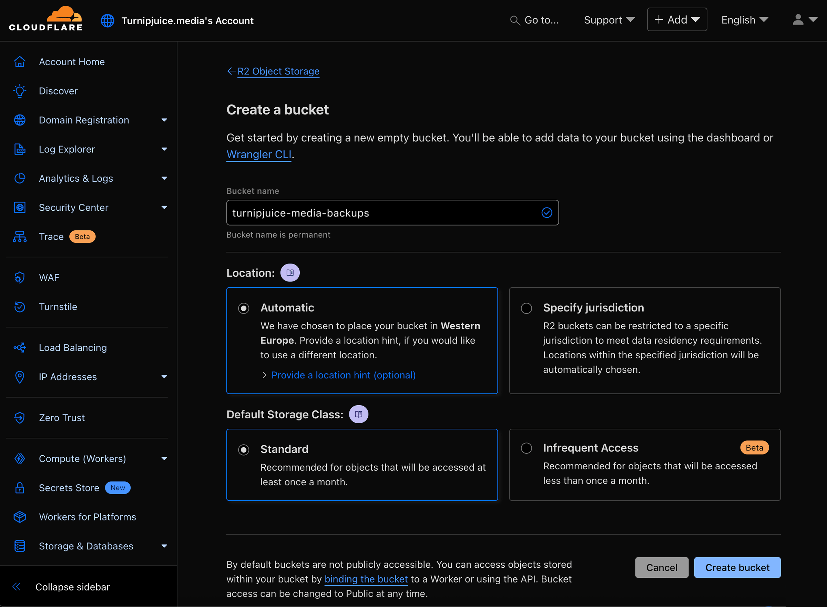Click the globe icon beside the account name
Viewport: 827px width, 607px height.
tap(108, 21)
